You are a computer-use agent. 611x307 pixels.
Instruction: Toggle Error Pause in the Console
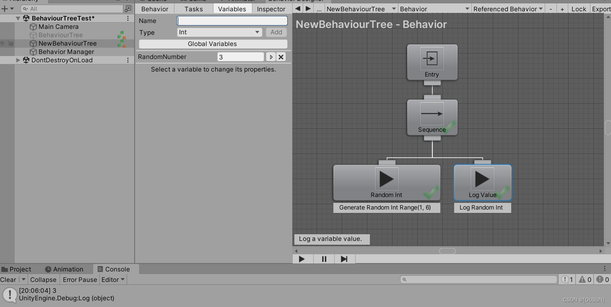(x=80, y=280)
